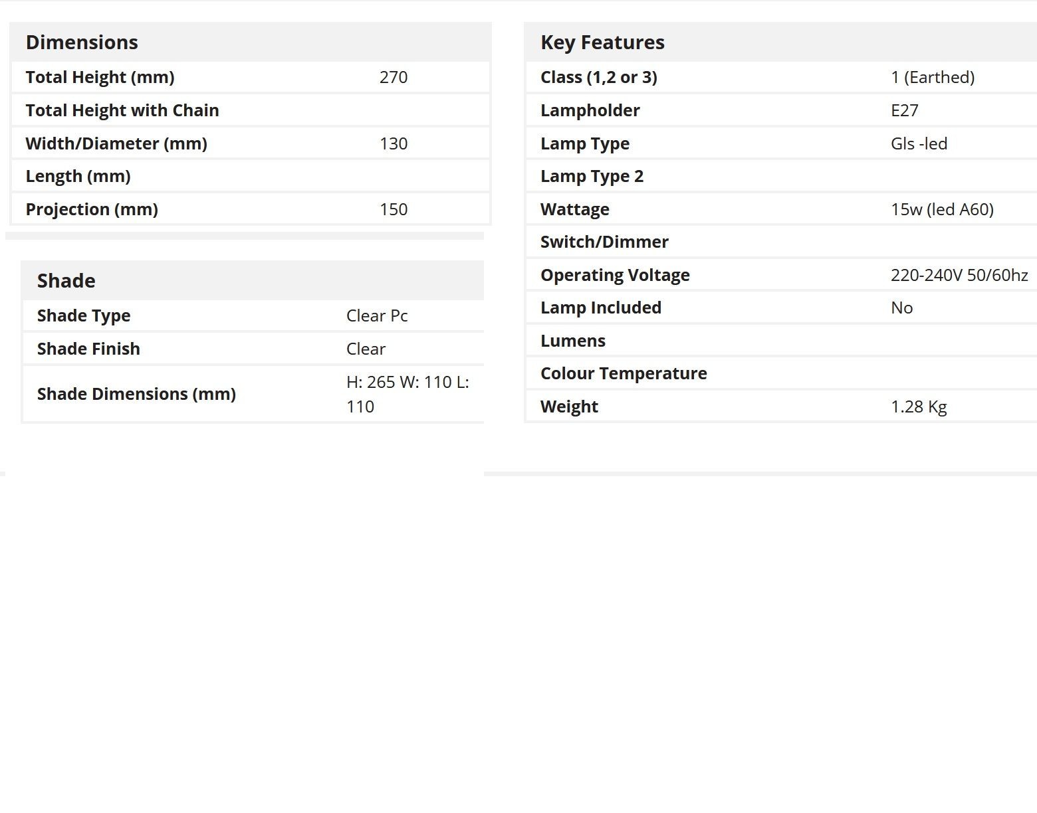Click the Wattage 15w (led A60) value
The height and width of the screenshot is (813, 1037).
click(x=942, y=209)
